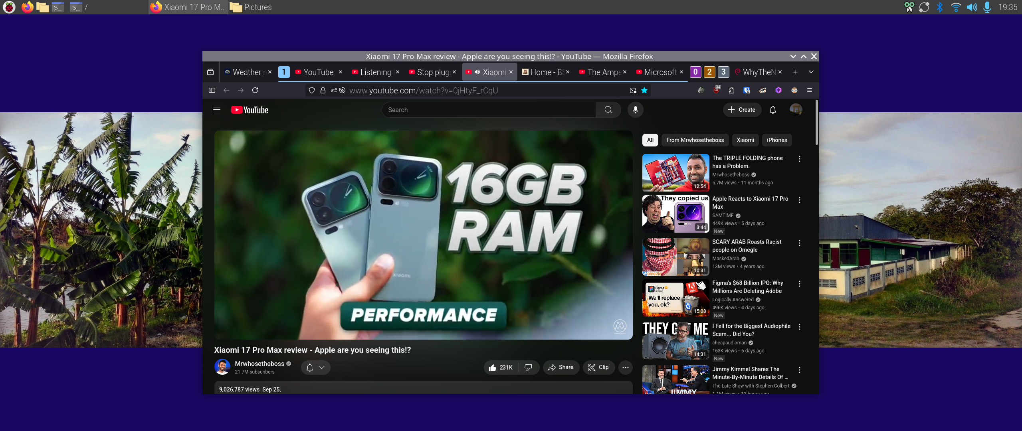This screenshot has width=1022, height=431.
Task: Click Firefox reload page icon
Action: tap(255, 90)
